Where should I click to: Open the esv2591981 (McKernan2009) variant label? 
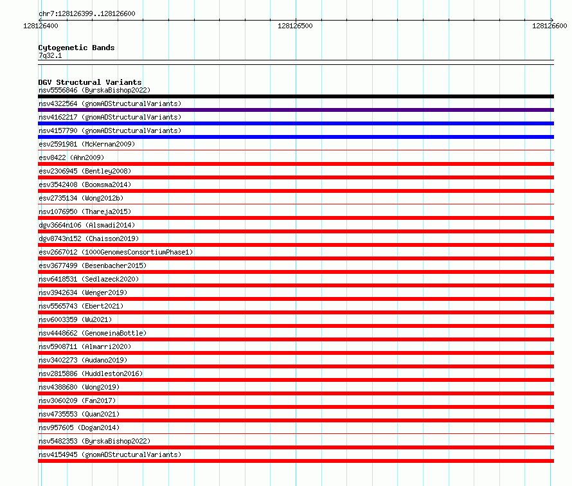tap(87, 144)
